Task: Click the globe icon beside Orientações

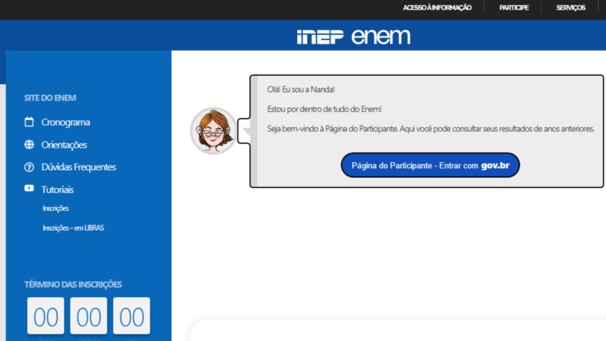Action: pos(29,144)
